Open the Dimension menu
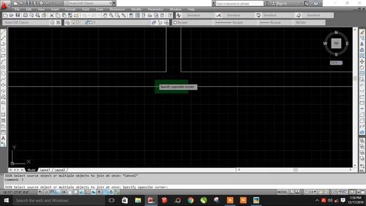The width and height of the screenshot is (366, 206). (117, 9)
